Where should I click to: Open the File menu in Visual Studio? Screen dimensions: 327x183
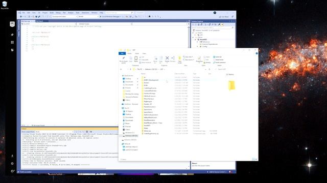24,13
